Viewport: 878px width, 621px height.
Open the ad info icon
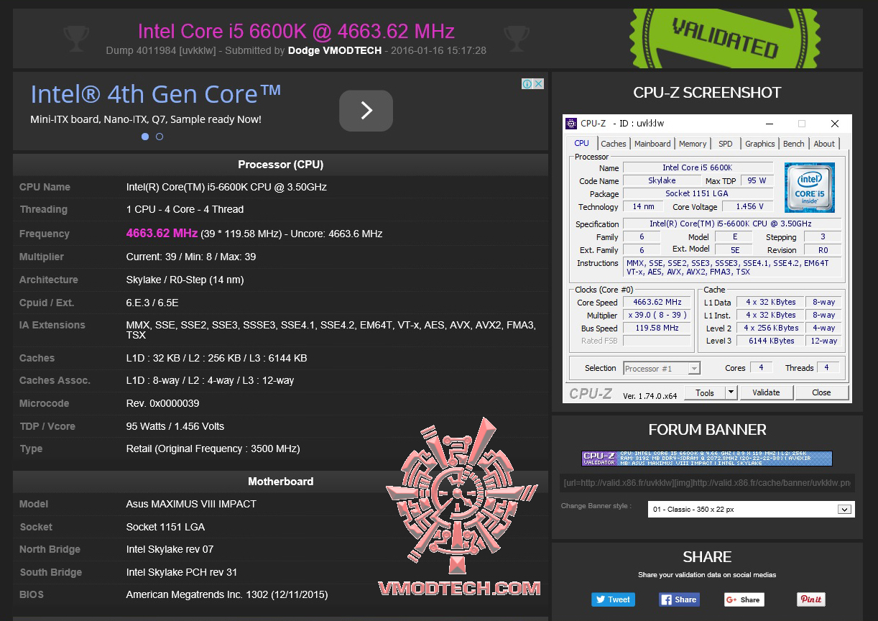527,84
